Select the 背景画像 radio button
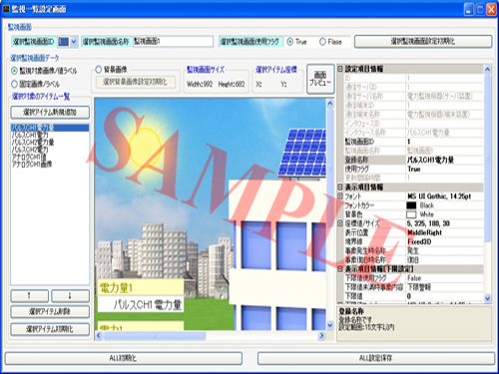The image size is (499, 374). coord(98,70)
